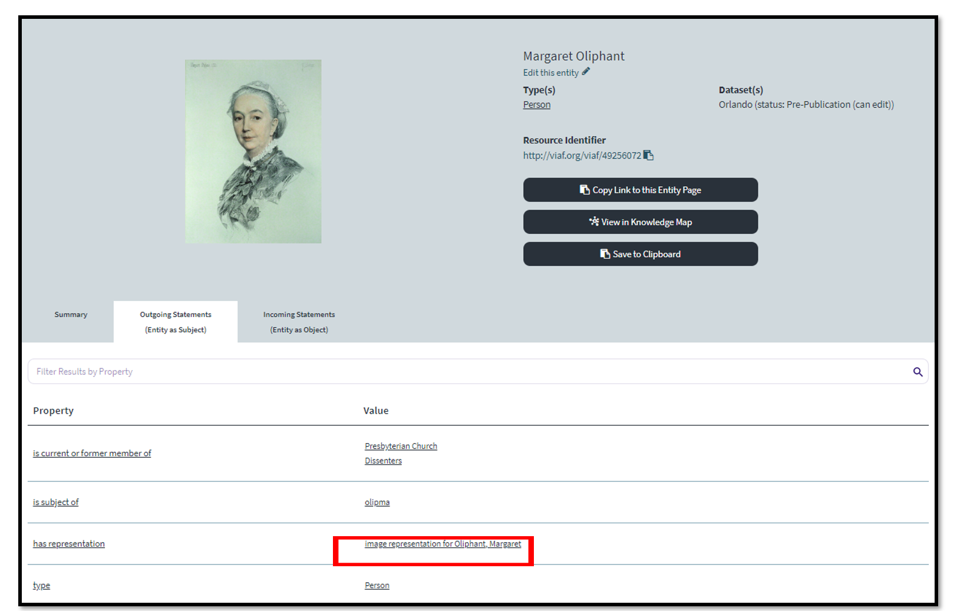Viewport: 957px width, 611px height.
Task: Click the 'has representation' property link
Action: [x=69, y=544]
